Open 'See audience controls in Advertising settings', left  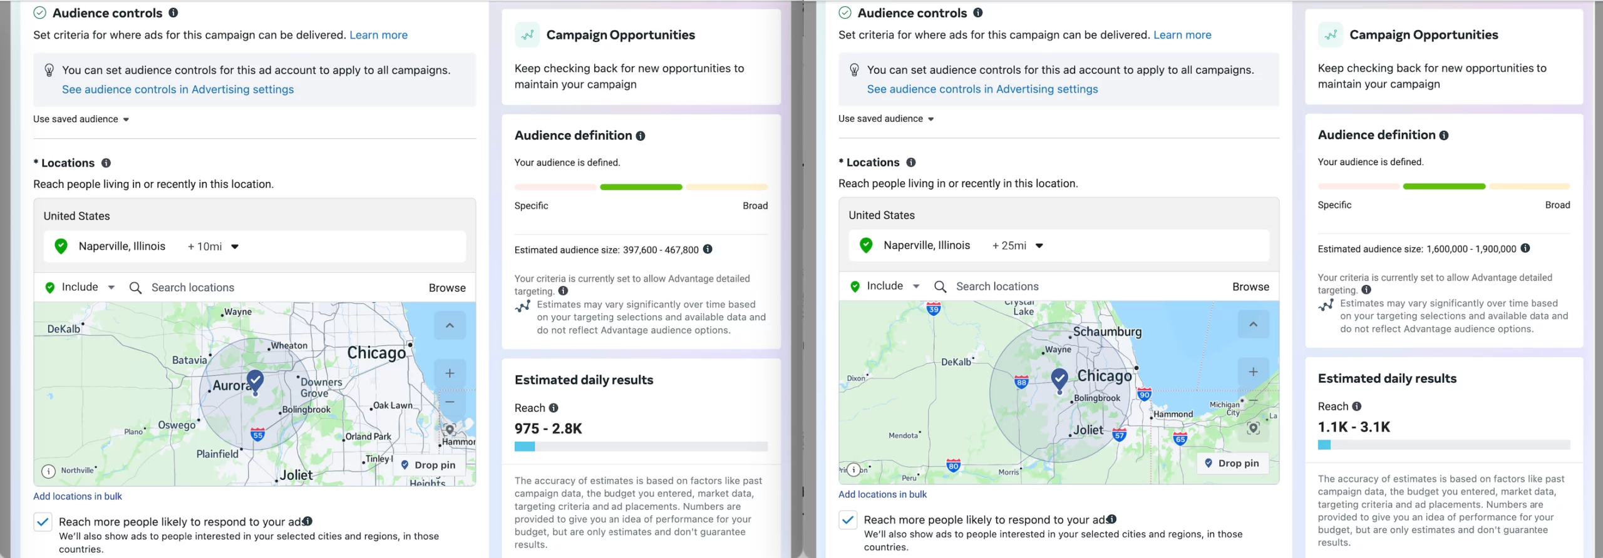point(178,89)
